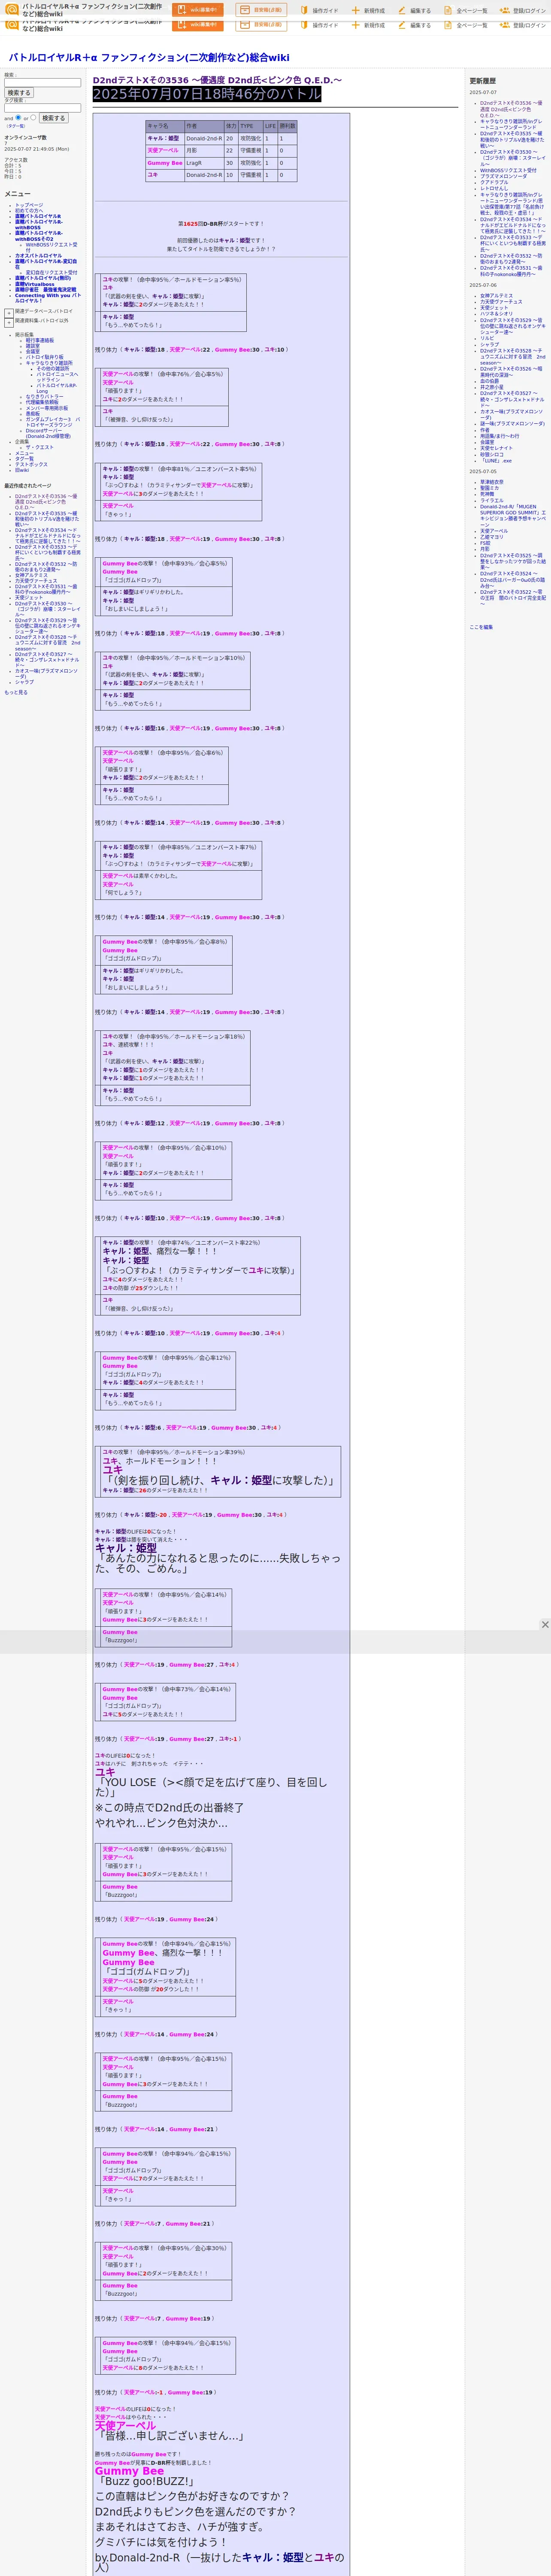Image resolution: width=551 pixels, height=2576 pixels.
Task: Open プラズマメロンソーダ in update history
Action: [x=503, y=176]
